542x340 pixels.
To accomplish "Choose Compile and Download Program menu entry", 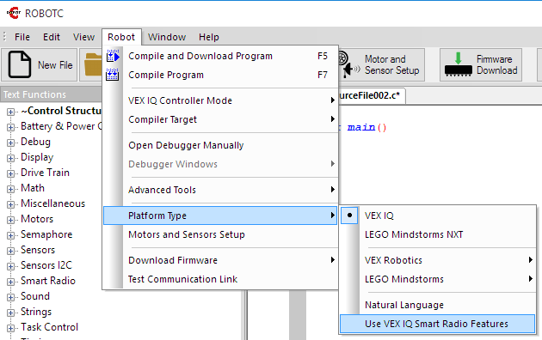I will coord(220,56).
